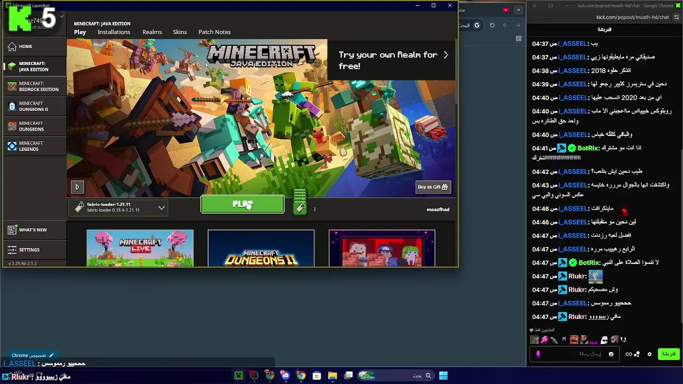Screen dimensions: 683x384
Task: Expand the account dropdown arrow at top-left
Action: point(61,17)
